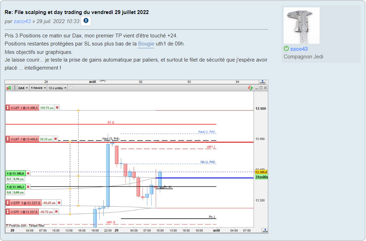366x241 pixels.
Task: Click the V:LMT 13 496,5 order arrows icon
Action: (8, 107)
